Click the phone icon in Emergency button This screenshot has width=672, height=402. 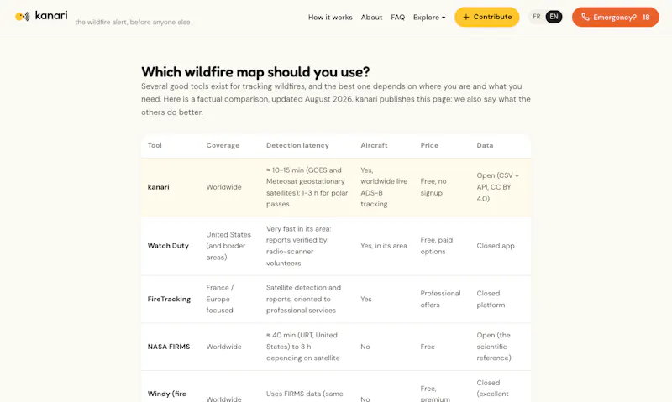tap(585, 17)
